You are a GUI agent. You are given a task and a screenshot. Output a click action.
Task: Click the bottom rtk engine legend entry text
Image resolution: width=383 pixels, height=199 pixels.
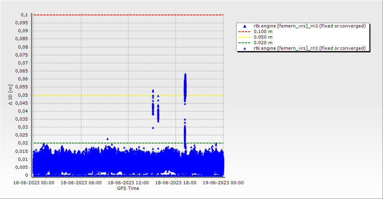pos(310,48)
